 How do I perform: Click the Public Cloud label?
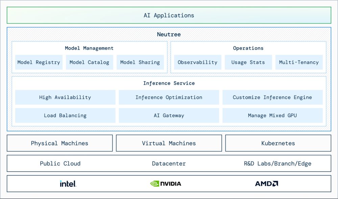pos(60,164)
